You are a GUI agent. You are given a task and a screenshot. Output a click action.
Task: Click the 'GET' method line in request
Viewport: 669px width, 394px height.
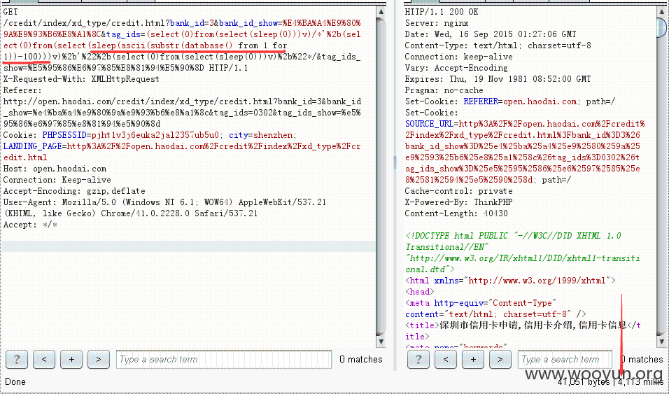pos(11,12)
